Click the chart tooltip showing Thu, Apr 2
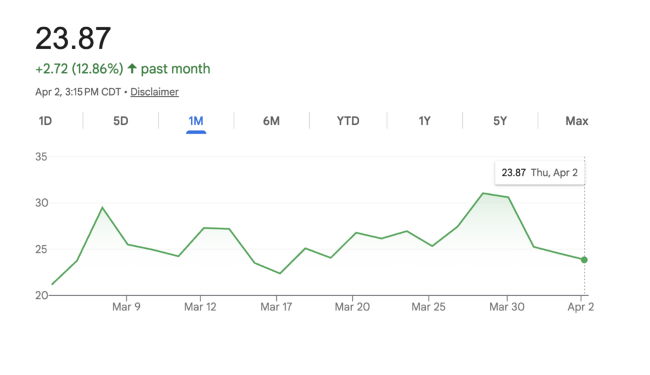 [x=540, y=172]
